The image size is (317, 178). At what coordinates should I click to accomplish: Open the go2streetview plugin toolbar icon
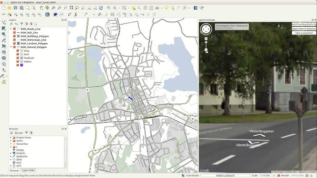tap(75, 15)
